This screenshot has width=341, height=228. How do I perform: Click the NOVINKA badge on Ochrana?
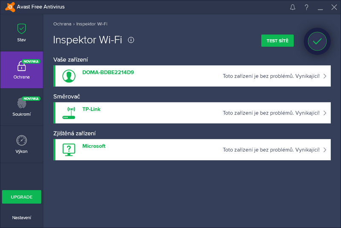[31, 61]
